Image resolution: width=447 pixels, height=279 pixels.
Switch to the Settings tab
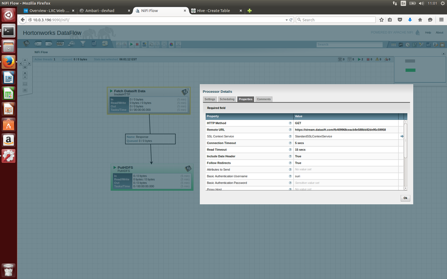210,99
